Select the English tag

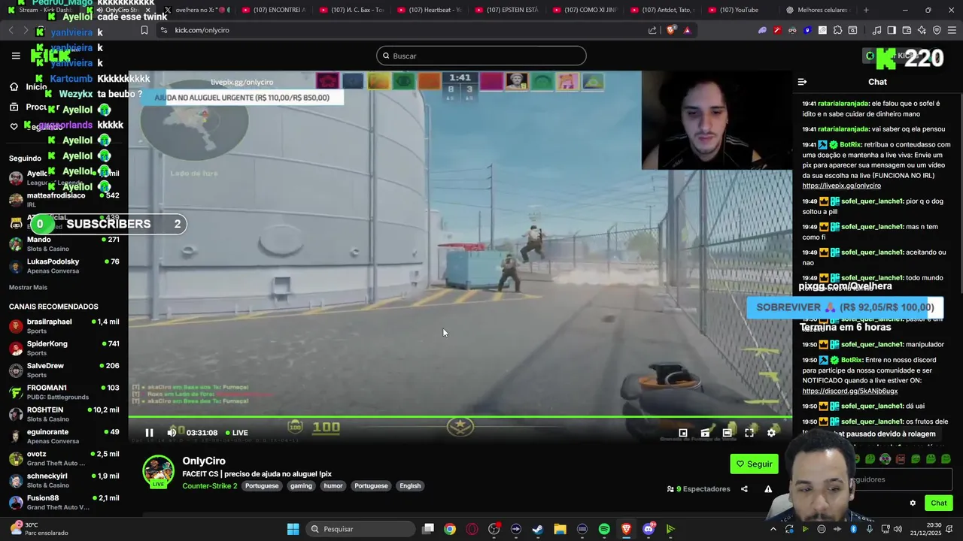[410, 486]
